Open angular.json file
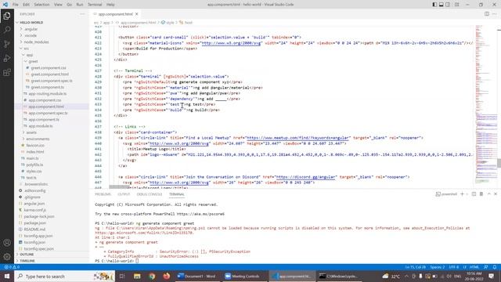The width and height of the screenshot is (501, 282). pyautogui.click(x=34, y=204)
